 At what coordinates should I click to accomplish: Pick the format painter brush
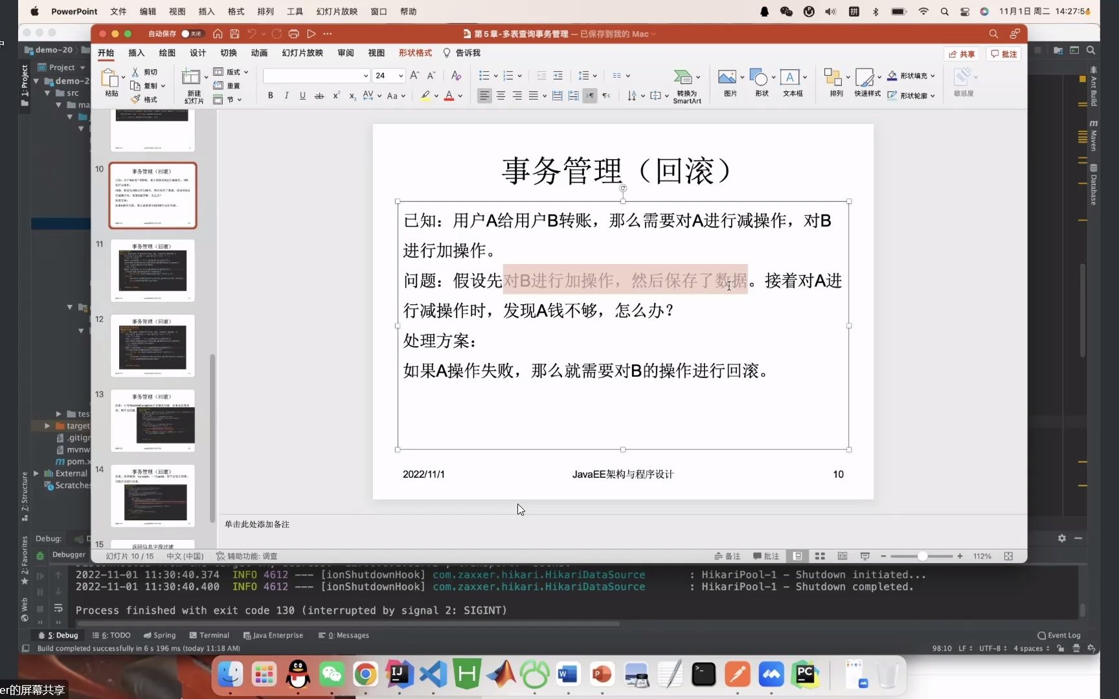(x=135, y=99)
